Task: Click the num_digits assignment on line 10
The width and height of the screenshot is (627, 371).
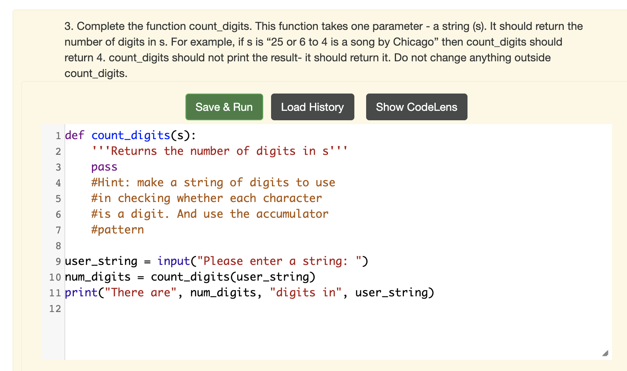Action: point(190,277)
